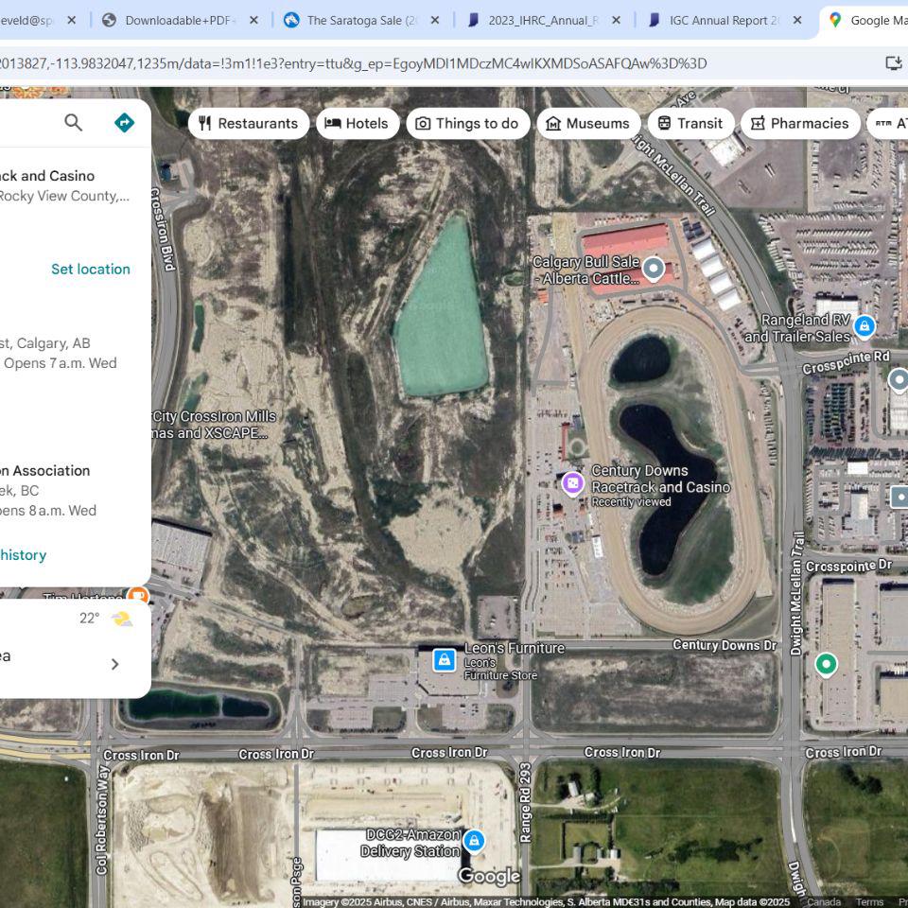Click the Century Downs Racetrack and Casino label

click(x=660, y=479)
